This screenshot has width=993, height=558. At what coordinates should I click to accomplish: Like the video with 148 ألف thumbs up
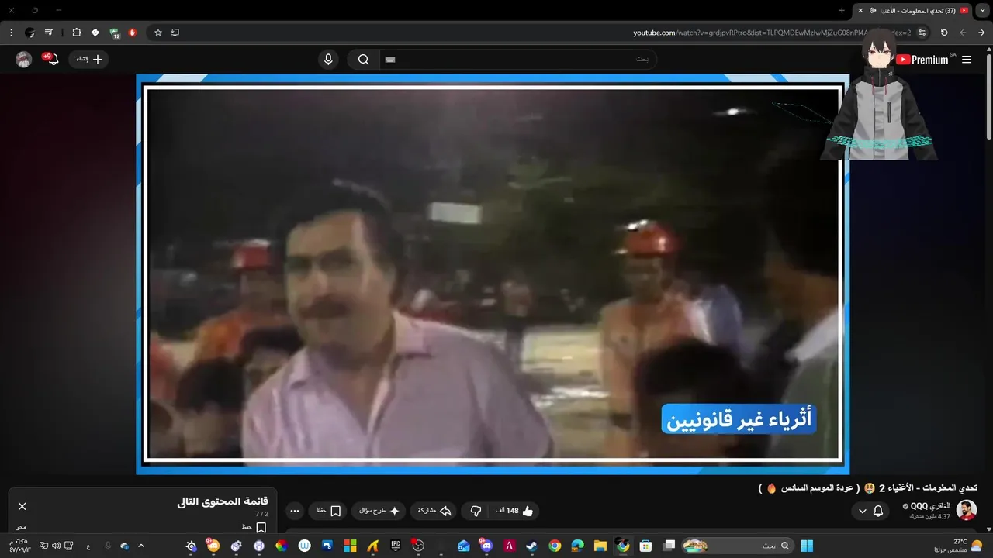point(516,511)
